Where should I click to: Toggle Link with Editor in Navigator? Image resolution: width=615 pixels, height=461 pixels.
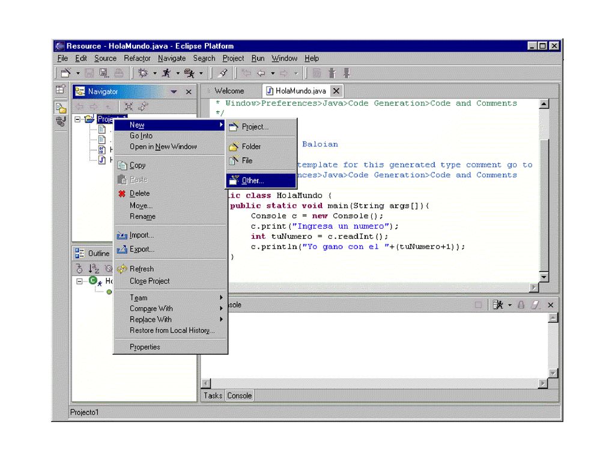pyautogui.click(x=143, y=106)
